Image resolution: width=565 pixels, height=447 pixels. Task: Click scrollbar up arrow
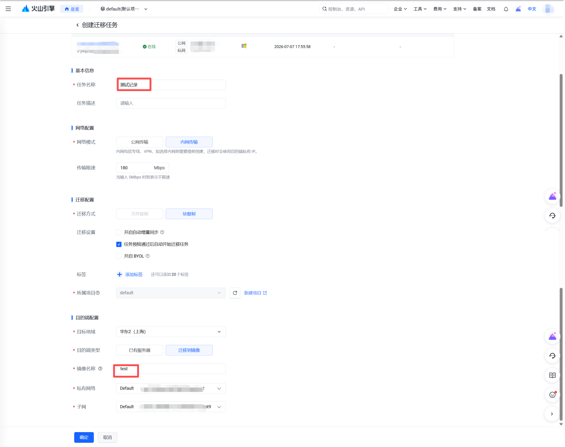pyautogui.click(x=561, y=36)
